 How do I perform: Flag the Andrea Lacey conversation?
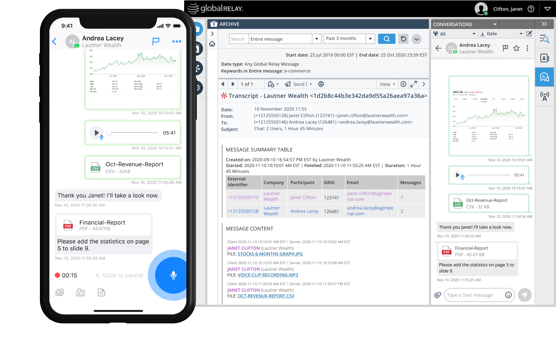click(x=505, y=47)
